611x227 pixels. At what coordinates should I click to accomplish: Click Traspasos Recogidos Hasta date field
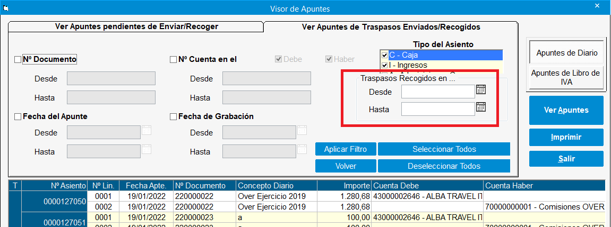[438, 109]
